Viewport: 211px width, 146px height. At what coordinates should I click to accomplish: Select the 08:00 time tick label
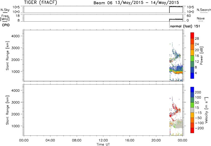coord(77,140)
